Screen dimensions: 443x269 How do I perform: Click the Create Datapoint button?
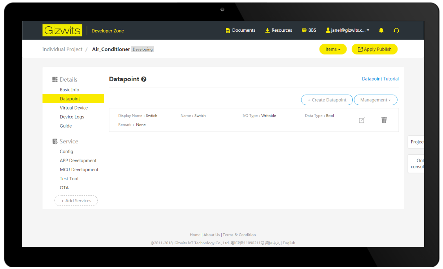pyautogui.click(x=327, y=100)
